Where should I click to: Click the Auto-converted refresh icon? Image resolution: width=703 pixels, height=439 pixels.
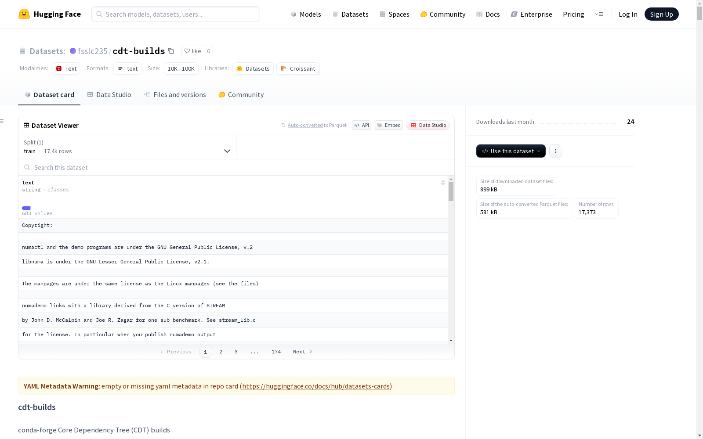pyautogui.click(x=283, y=125)
